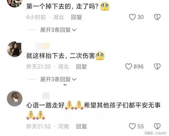
Task: Expand 3 replies under 二次伤害 comment
Action: (x=58, y=80)
